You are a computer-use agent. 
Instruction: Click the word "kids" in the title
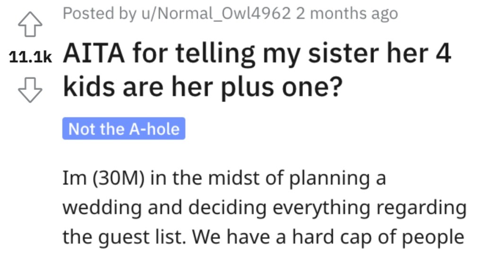point(89,87)
